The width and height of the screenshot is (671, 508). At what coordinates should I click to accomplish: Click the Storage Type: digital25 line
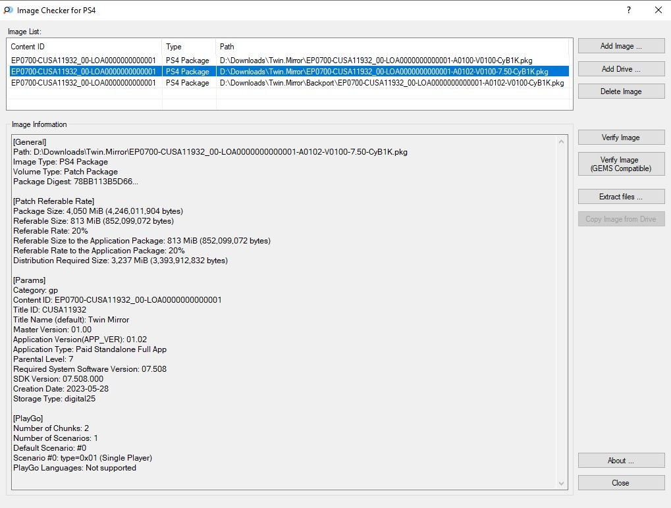(x=55, y=398)
